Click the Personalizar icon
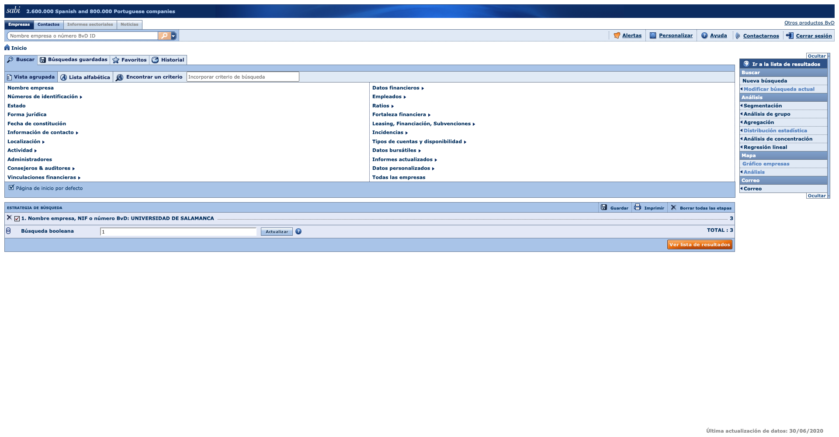This screenshot has height=437, width=839. point(653,35)
